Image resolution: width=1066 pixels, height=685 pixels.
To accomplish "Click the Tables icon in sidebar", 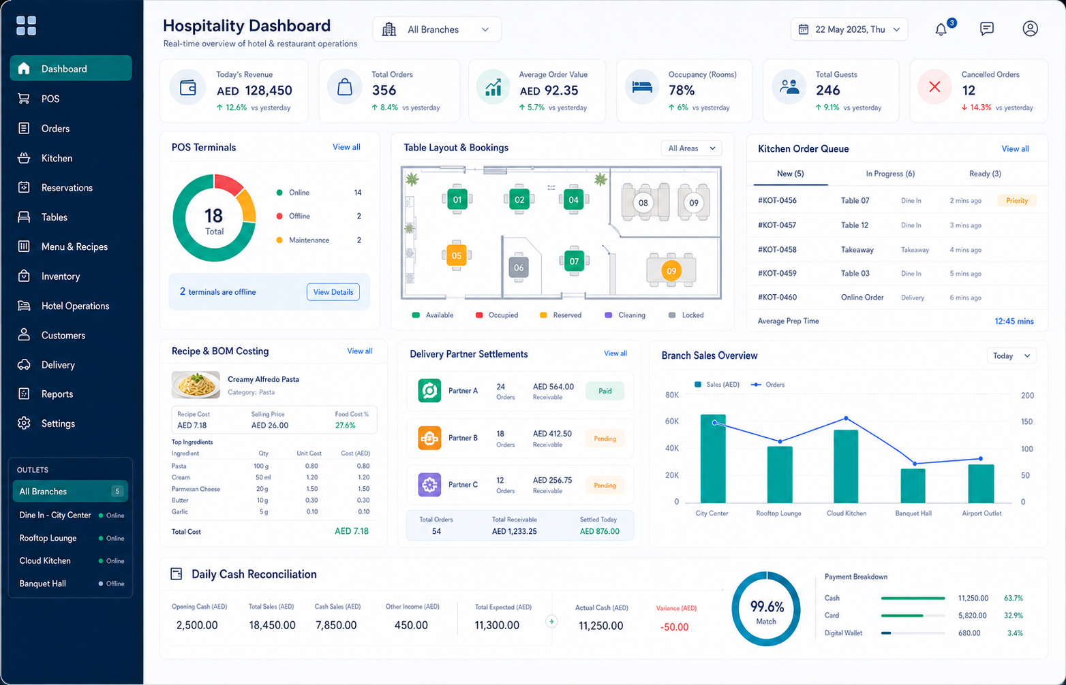I will [24, 217].
